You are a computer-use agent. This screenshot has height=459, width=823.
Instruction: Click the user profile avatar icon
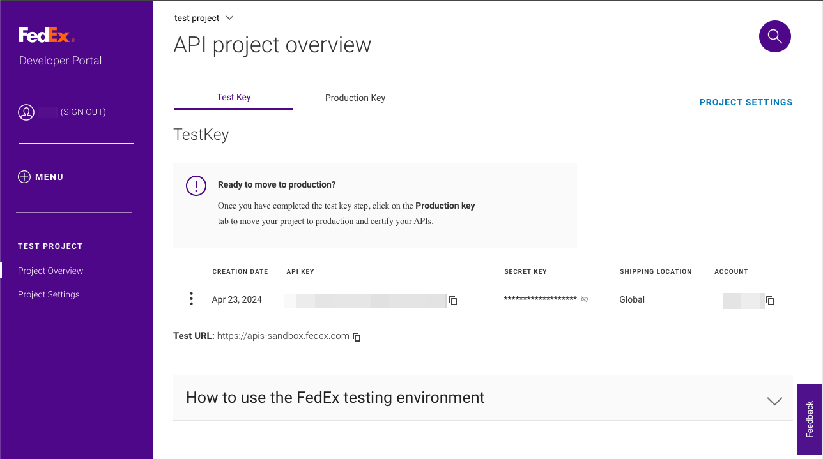26,112
